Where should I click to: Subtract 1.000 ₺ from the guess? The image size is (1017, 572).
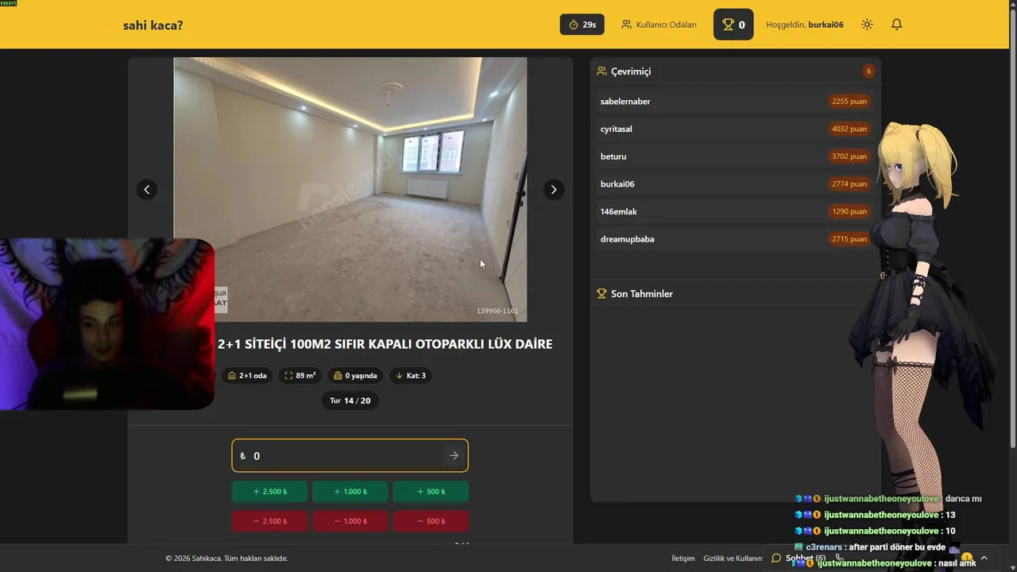pyautogui.click(x=350, y=521)
